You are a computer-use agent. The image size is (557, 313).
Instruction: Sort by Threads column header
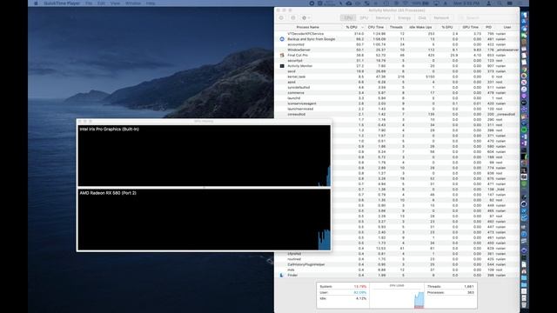[x=396, y=27]
